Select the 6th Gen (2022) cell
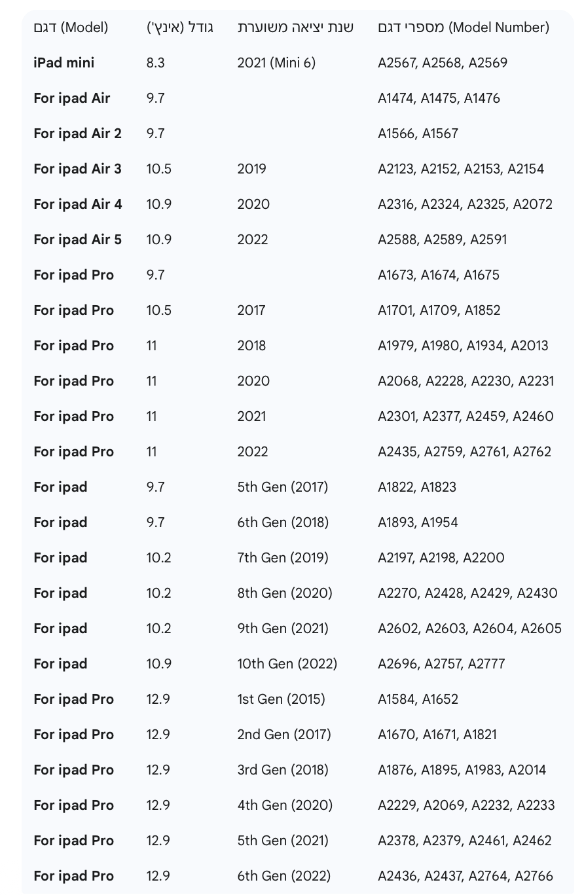The width and height of the screenshot is (584, 895). click(283, 876)
